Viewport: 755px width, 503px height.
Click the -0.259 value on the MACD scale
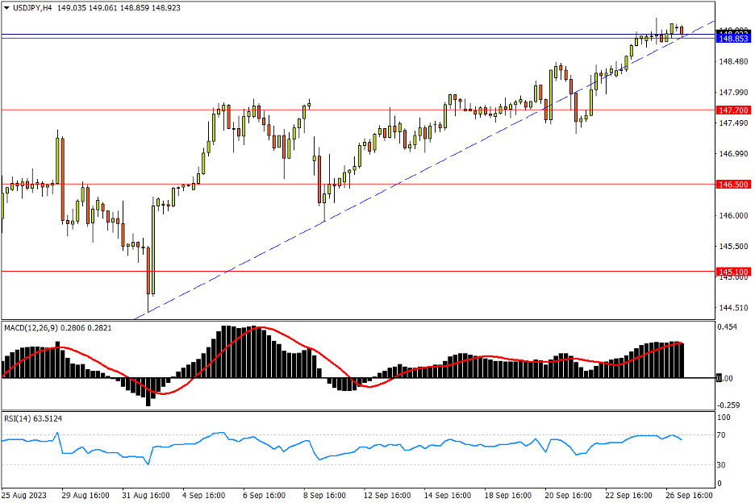(x=729, y=405)
